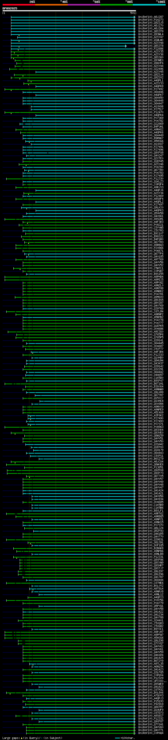This screenshot has width=168, height=740.
Task: Select hit UniRef100_Q43437
Action: click(151, 363)
